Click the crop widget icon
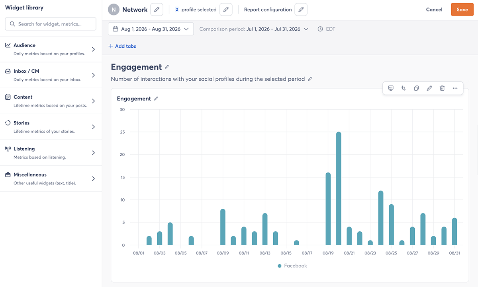Viewport: 478px width, 287px height. (x=404, y=88)
